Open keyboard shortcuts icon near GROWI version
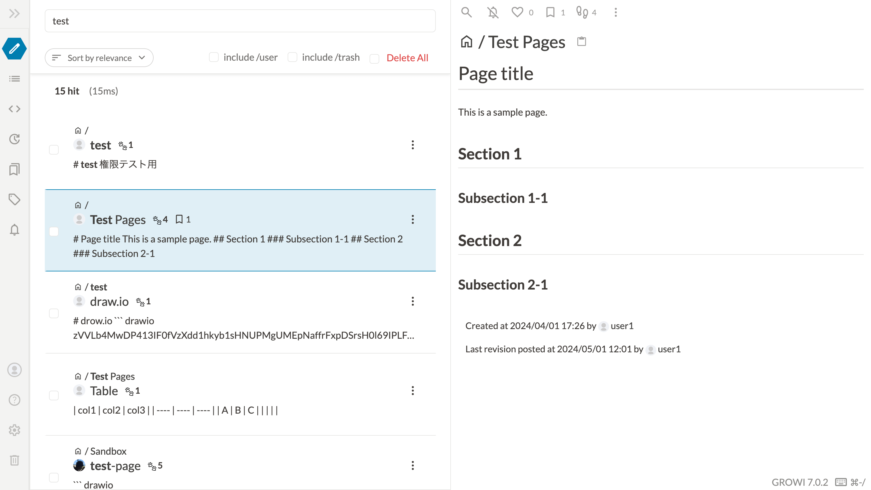The height and width of the screenshot is (490, 871). 840,482
